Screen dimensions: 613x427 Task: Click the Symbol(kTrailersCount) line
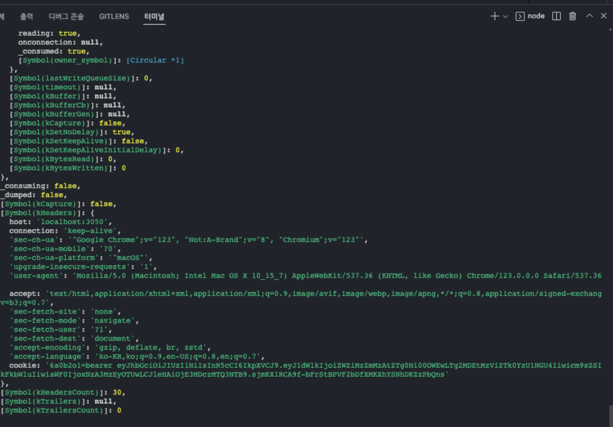[x=61, y=410]
